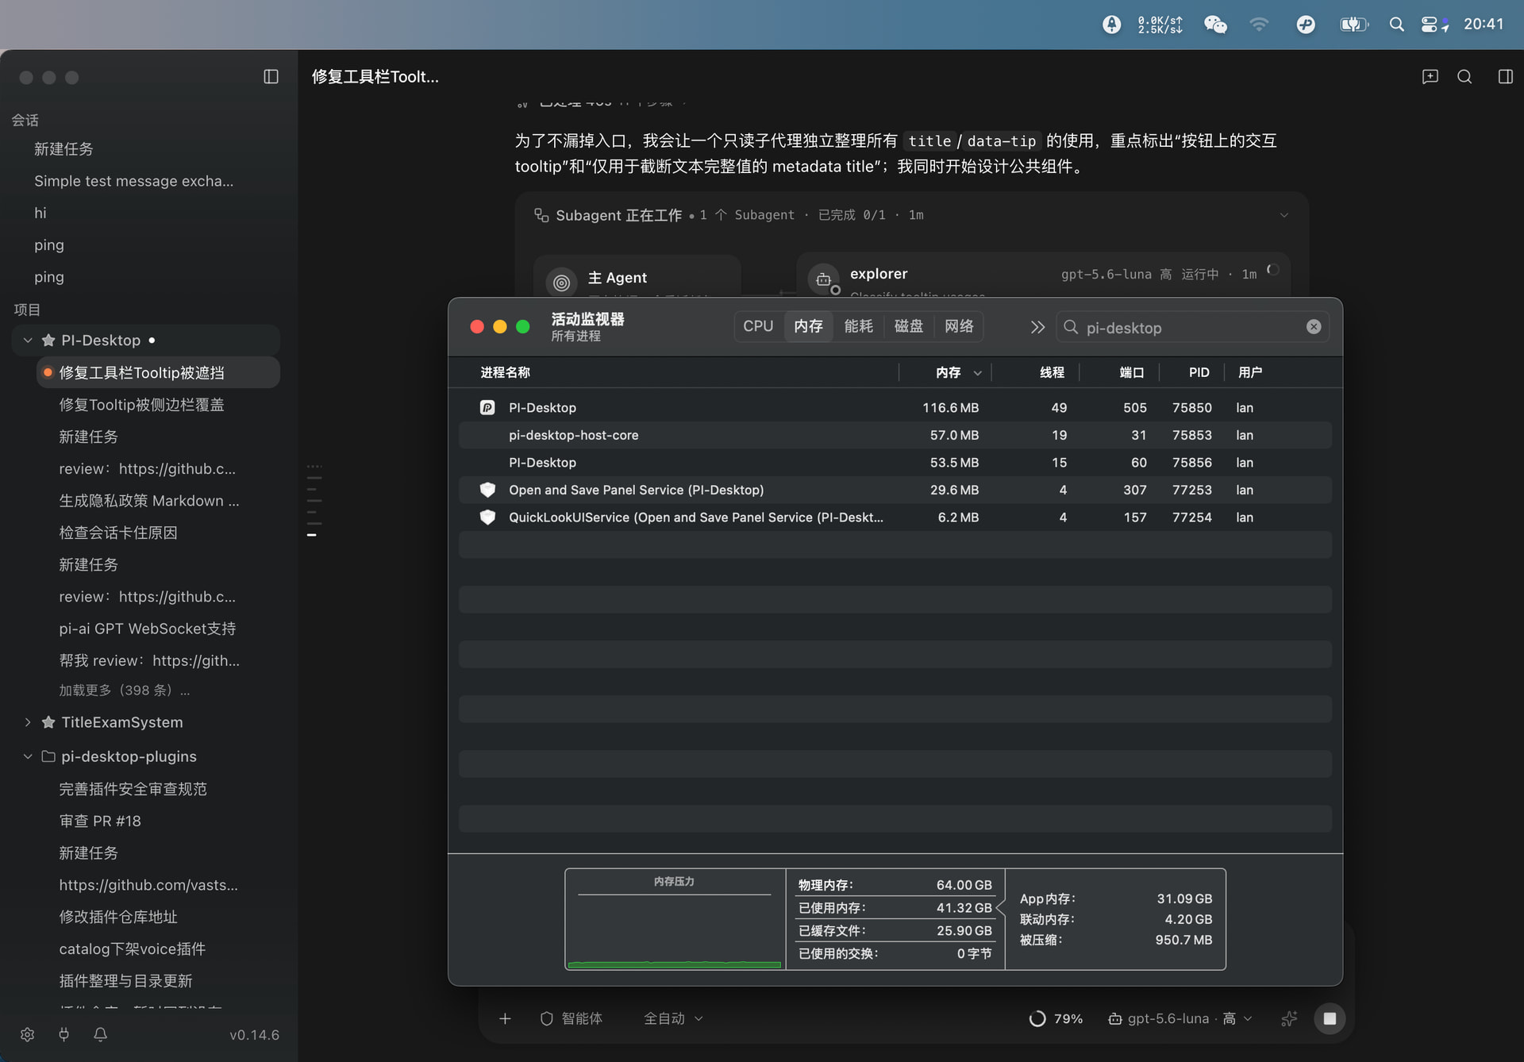Collapse the pi-desktop-plugins folder
Screen dimensions: 1524x1062
(28, 756)
